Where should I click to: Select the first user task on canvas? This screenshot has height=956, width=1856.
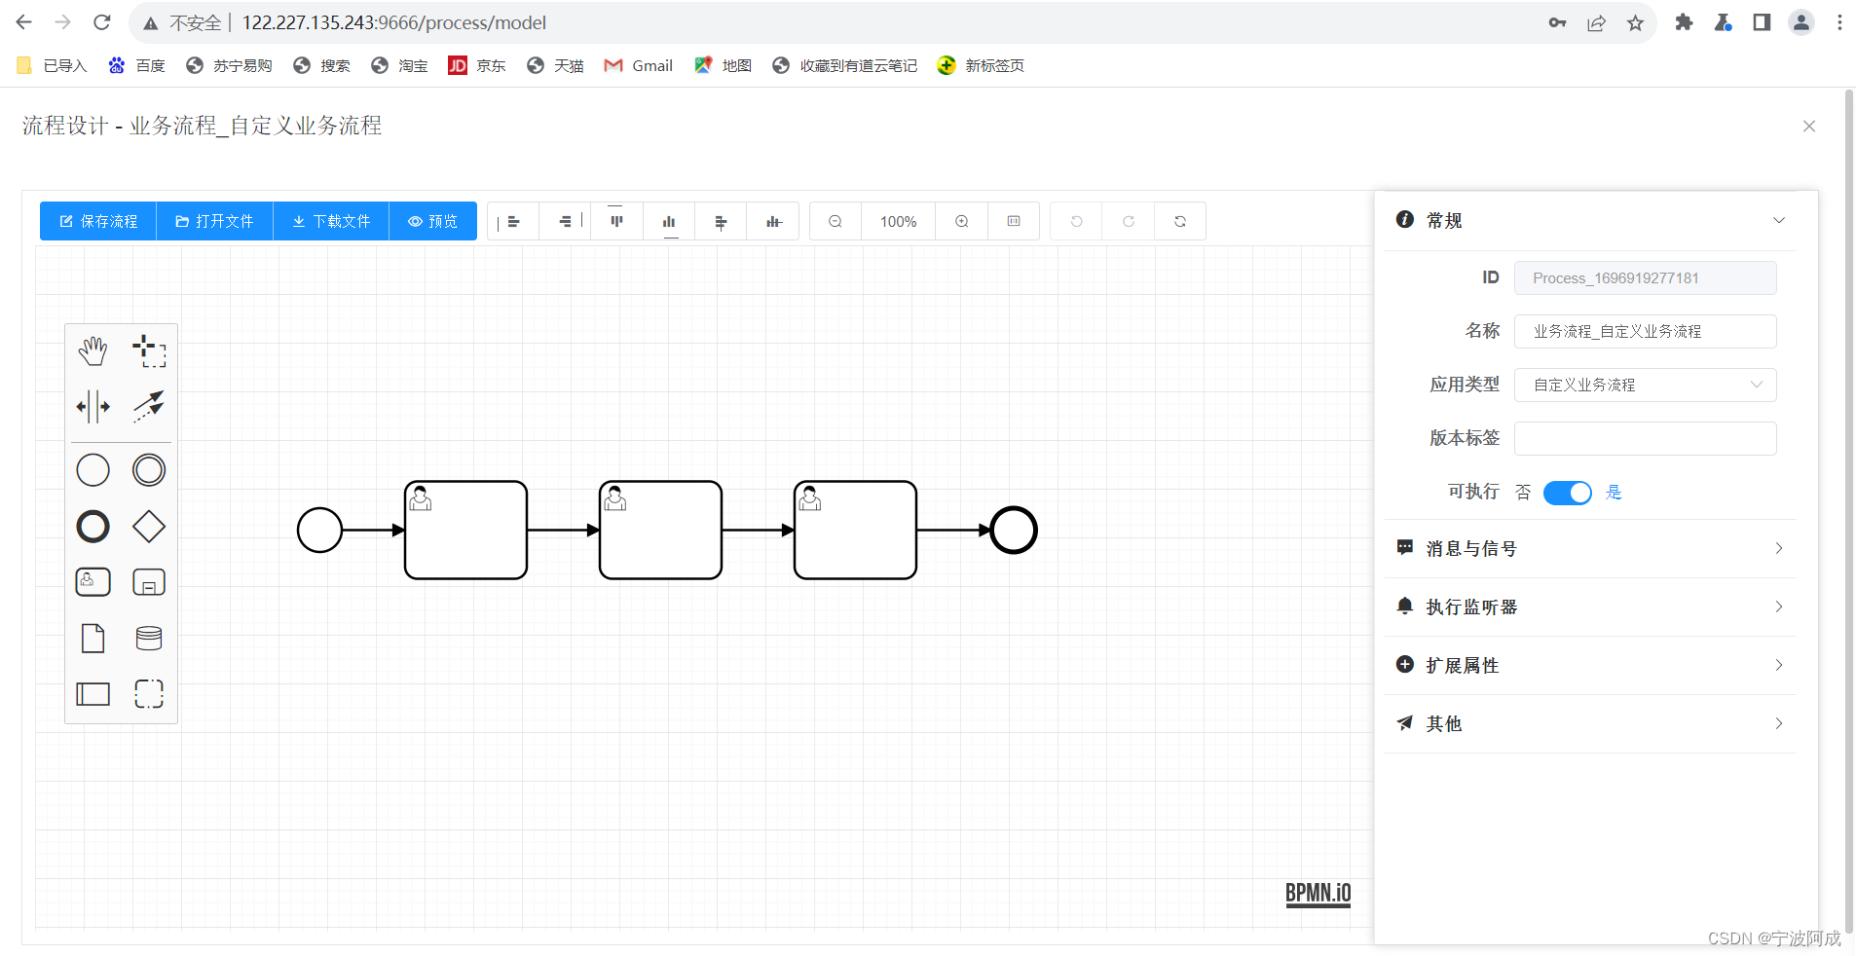(465, 531)
